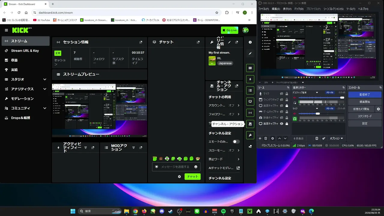Open シーンコレクション(S) menu in OBS
This screenshot has height=216, width=384.
click(333, 9)
